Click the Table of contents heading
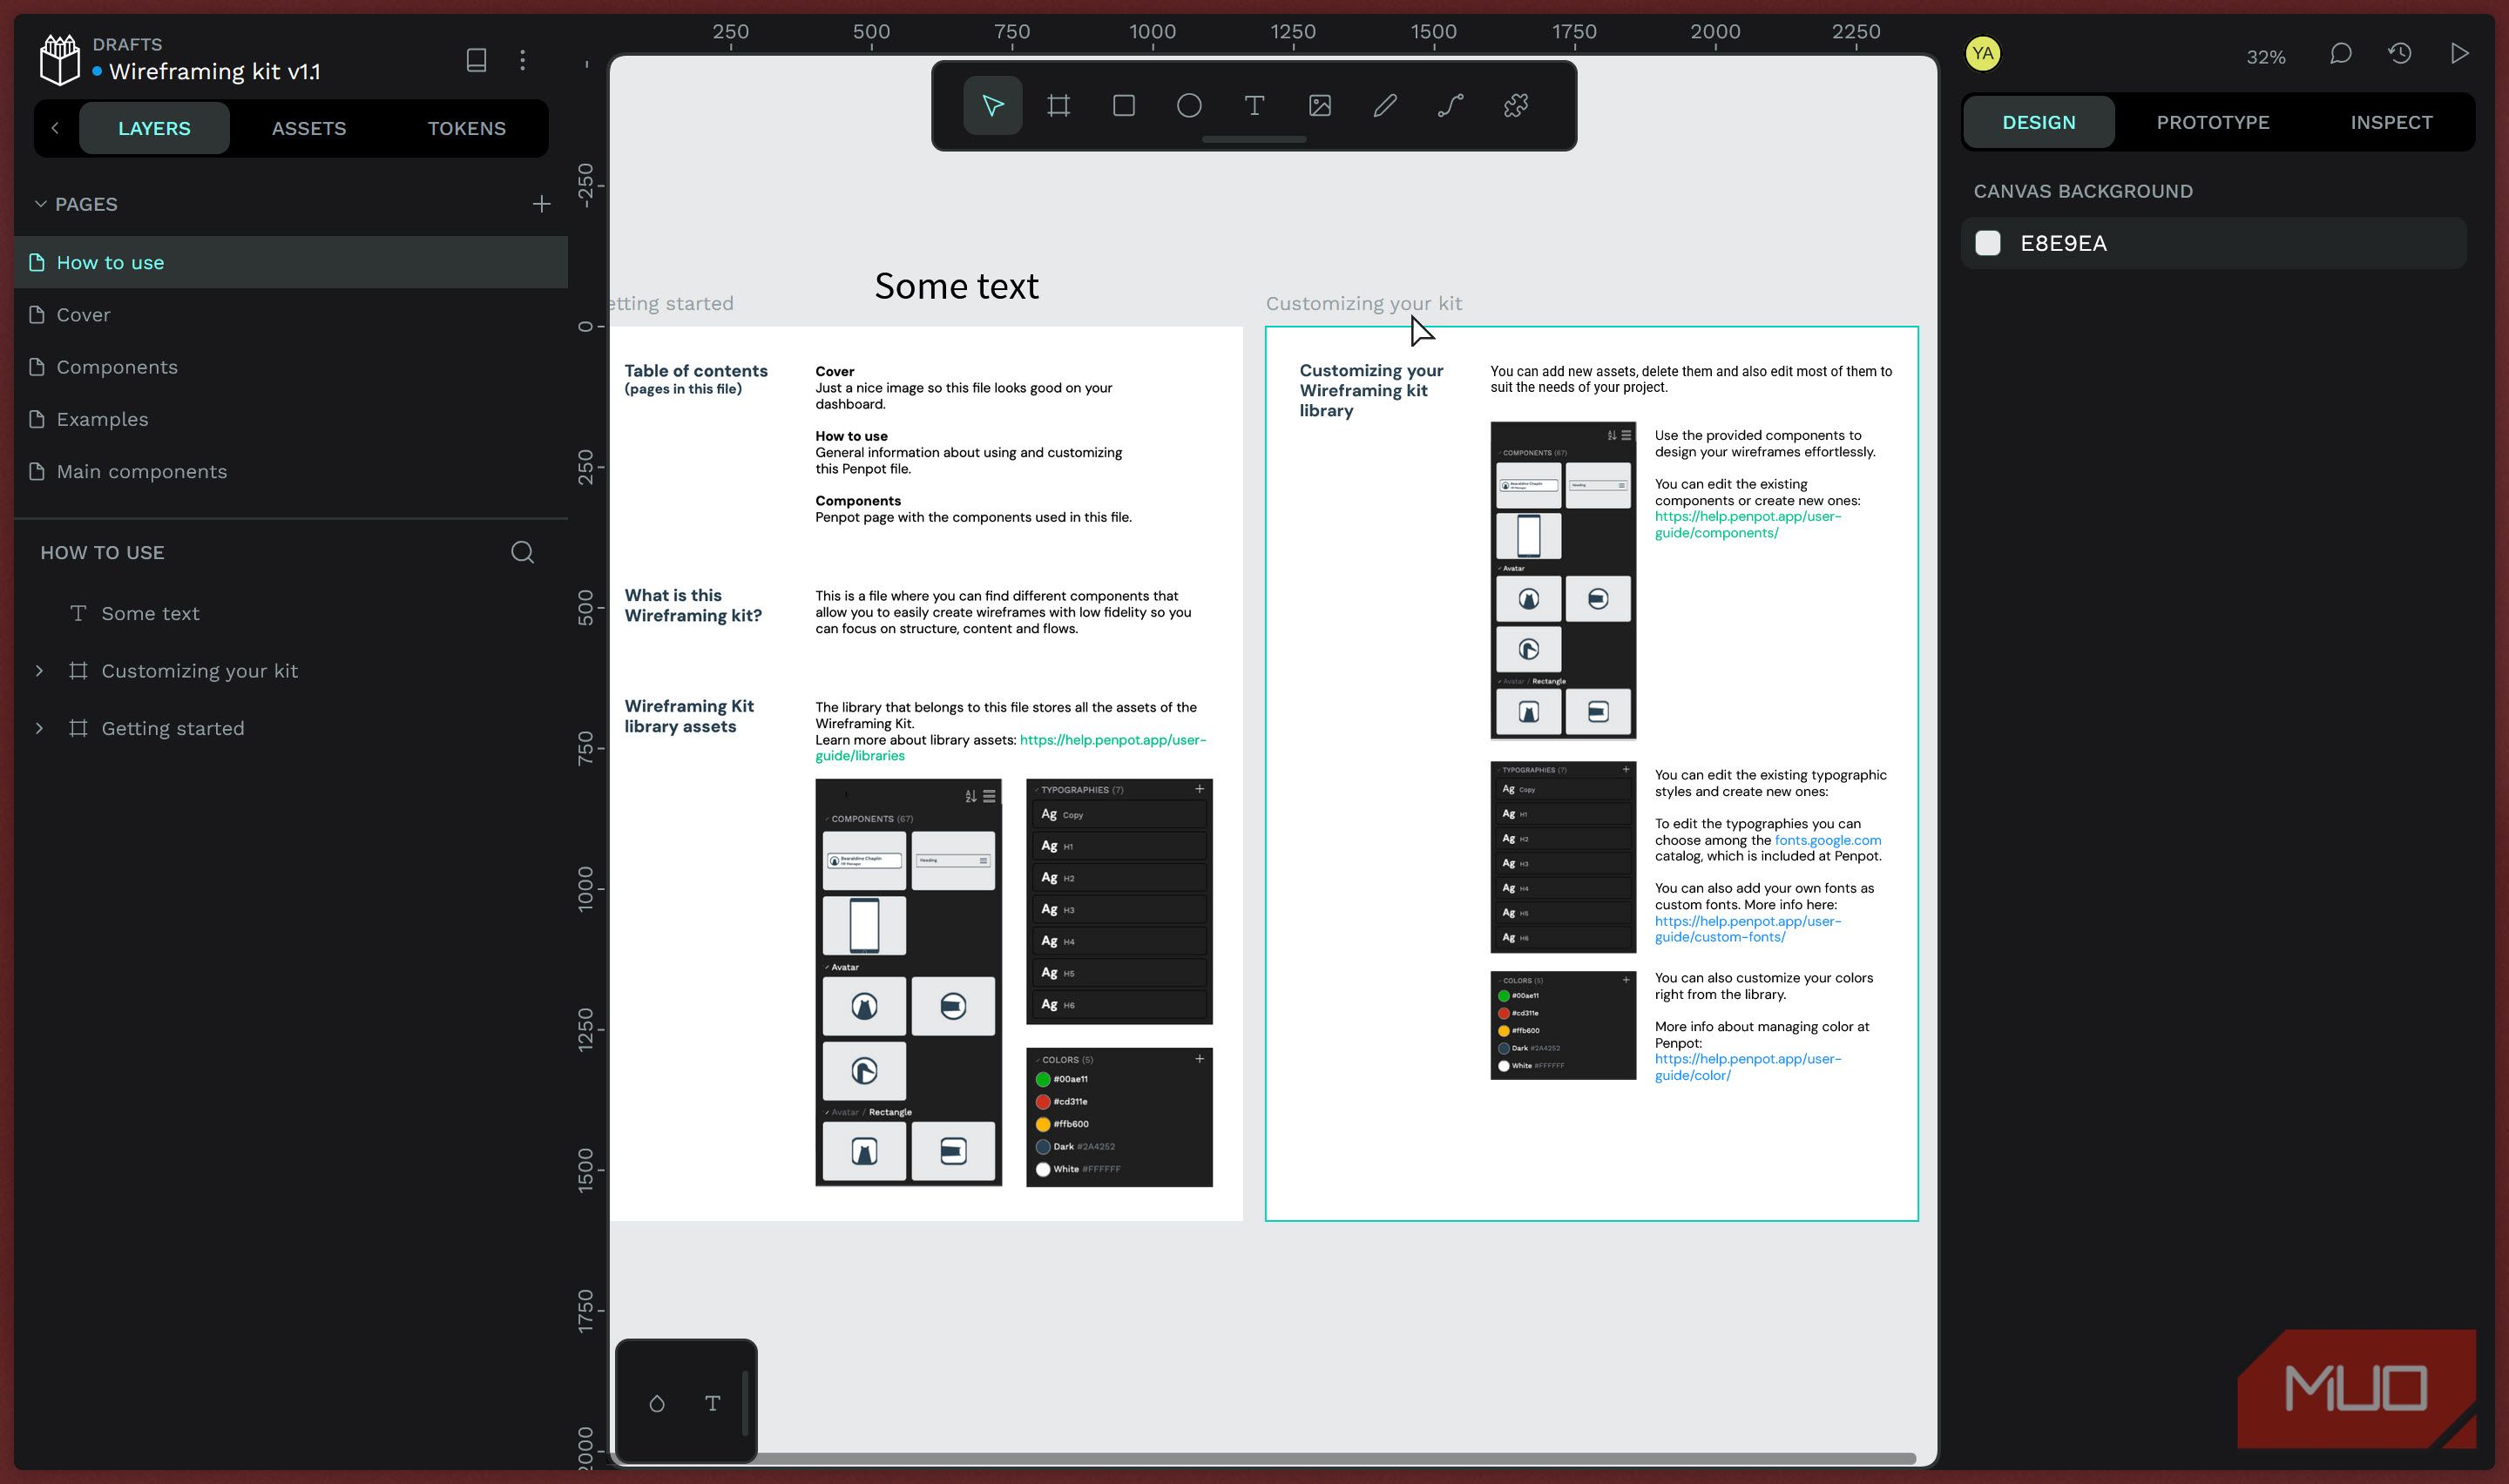The width and height of the screenshot is (2509, 1484). click(696, 371)
